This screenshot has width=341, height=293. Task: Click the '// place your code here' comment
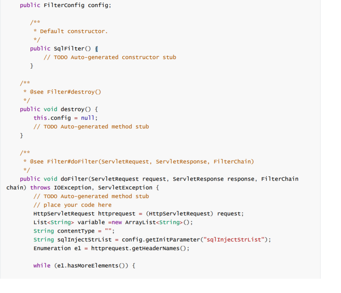73,205
